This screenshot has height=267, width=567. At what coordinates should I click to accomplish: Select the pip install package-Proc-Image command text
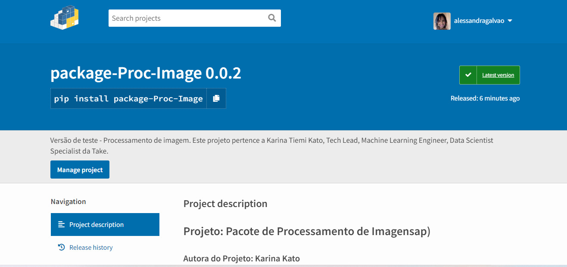coord(129,98)
